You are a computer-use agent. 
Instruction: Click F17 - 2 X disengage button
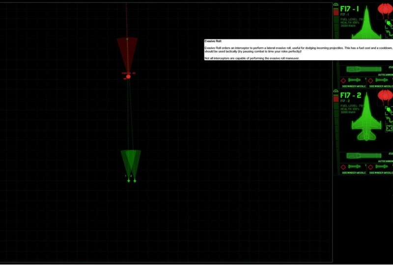(389, 128)
